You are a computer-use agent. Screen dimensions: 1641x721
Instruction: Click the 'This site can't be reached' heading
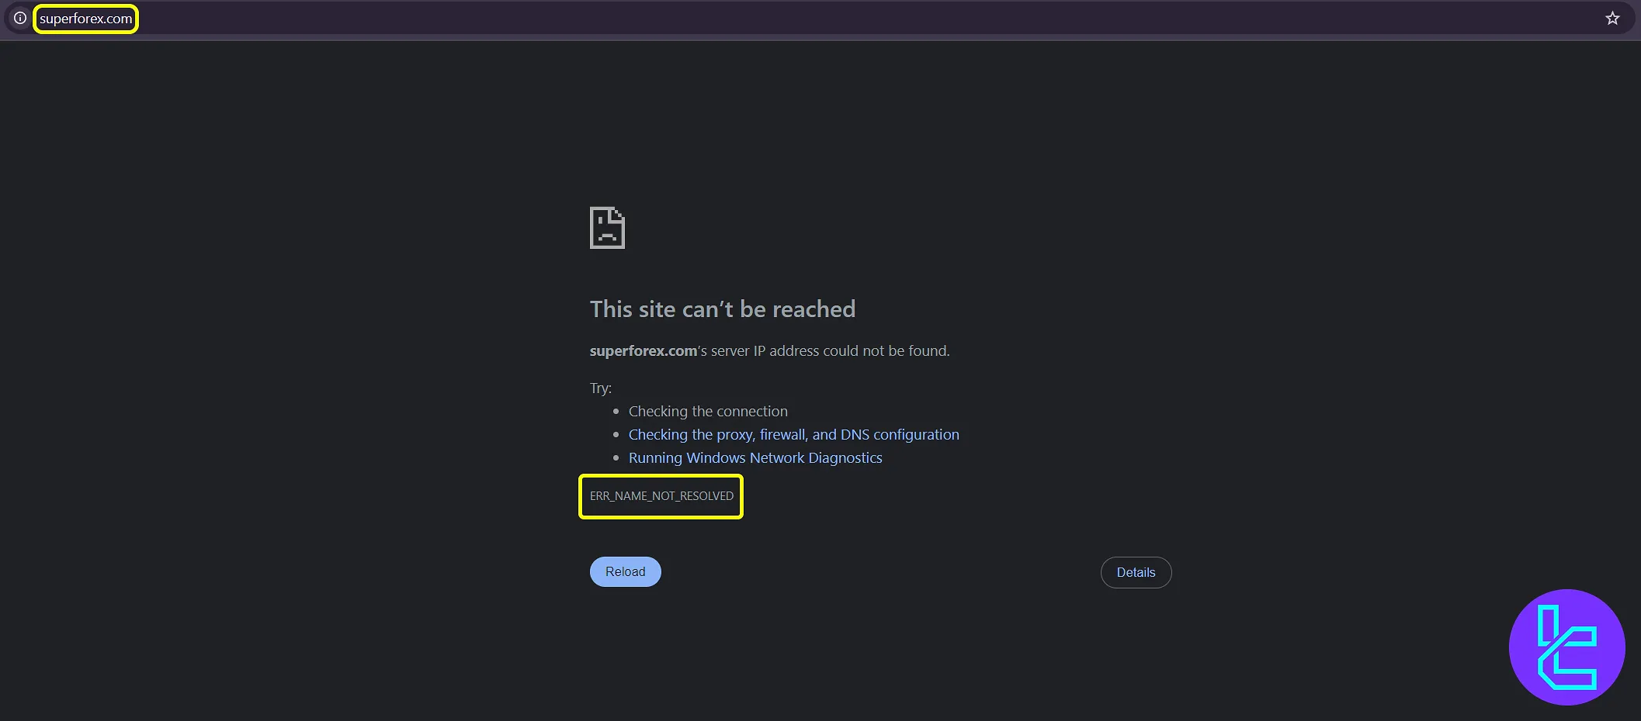click(x=722, y=309)
